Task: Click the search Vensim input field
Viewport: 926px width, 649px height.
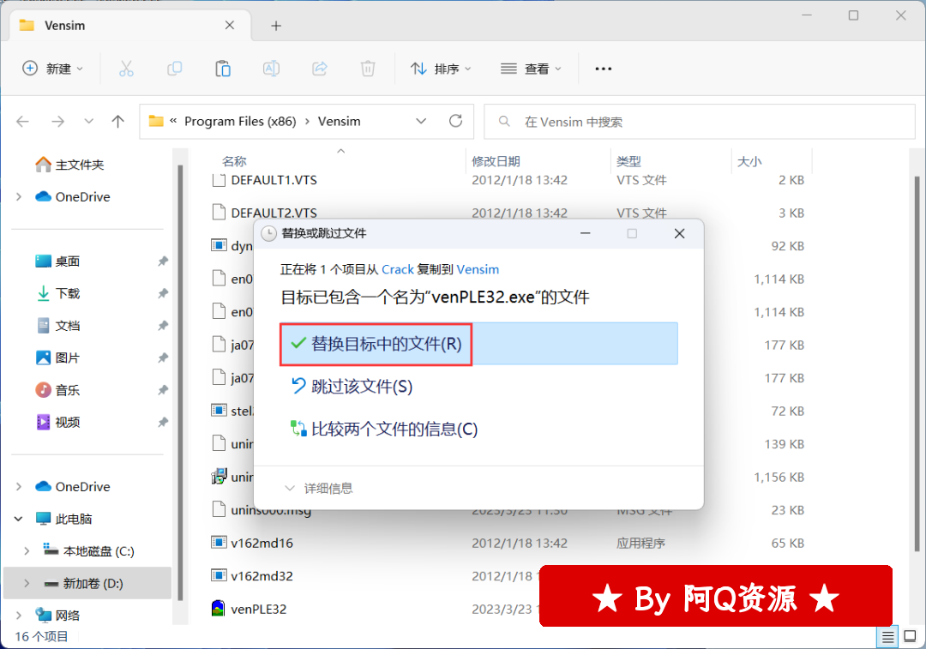Action: click(x=700, y=122)
